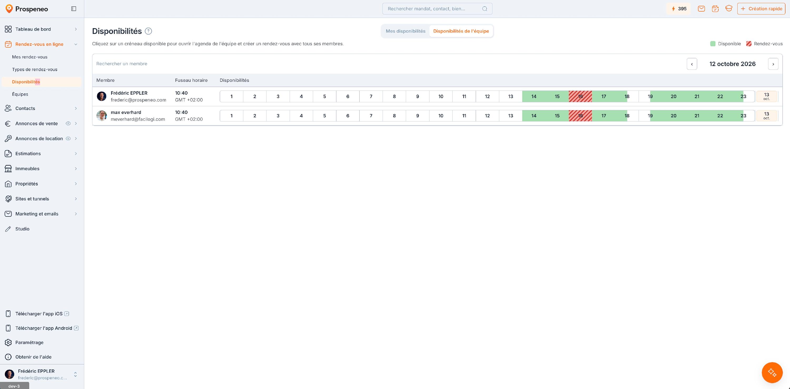This screenshot has width=790, height=389.
Task: Toggle the eye icon on Annonces de location
Action: [x=68, y=138]
